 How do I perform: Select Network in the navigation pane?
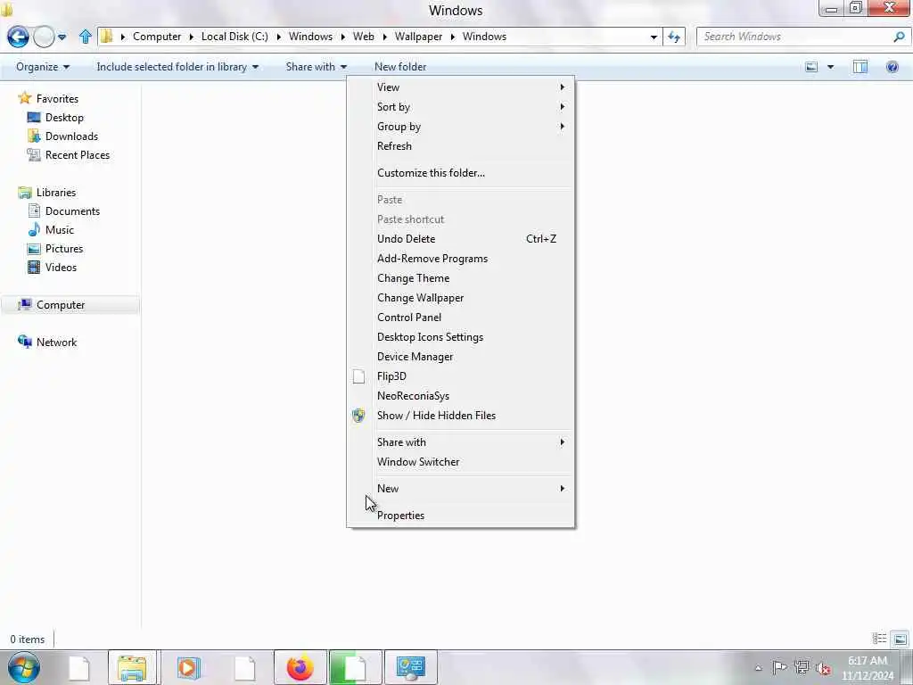click(x=56, y=342)
